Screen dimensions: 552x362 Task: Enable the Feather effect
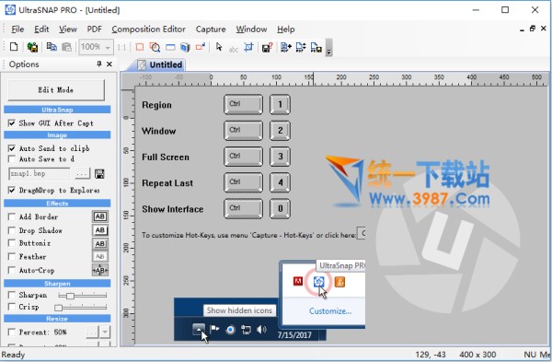tap(12, 256)
